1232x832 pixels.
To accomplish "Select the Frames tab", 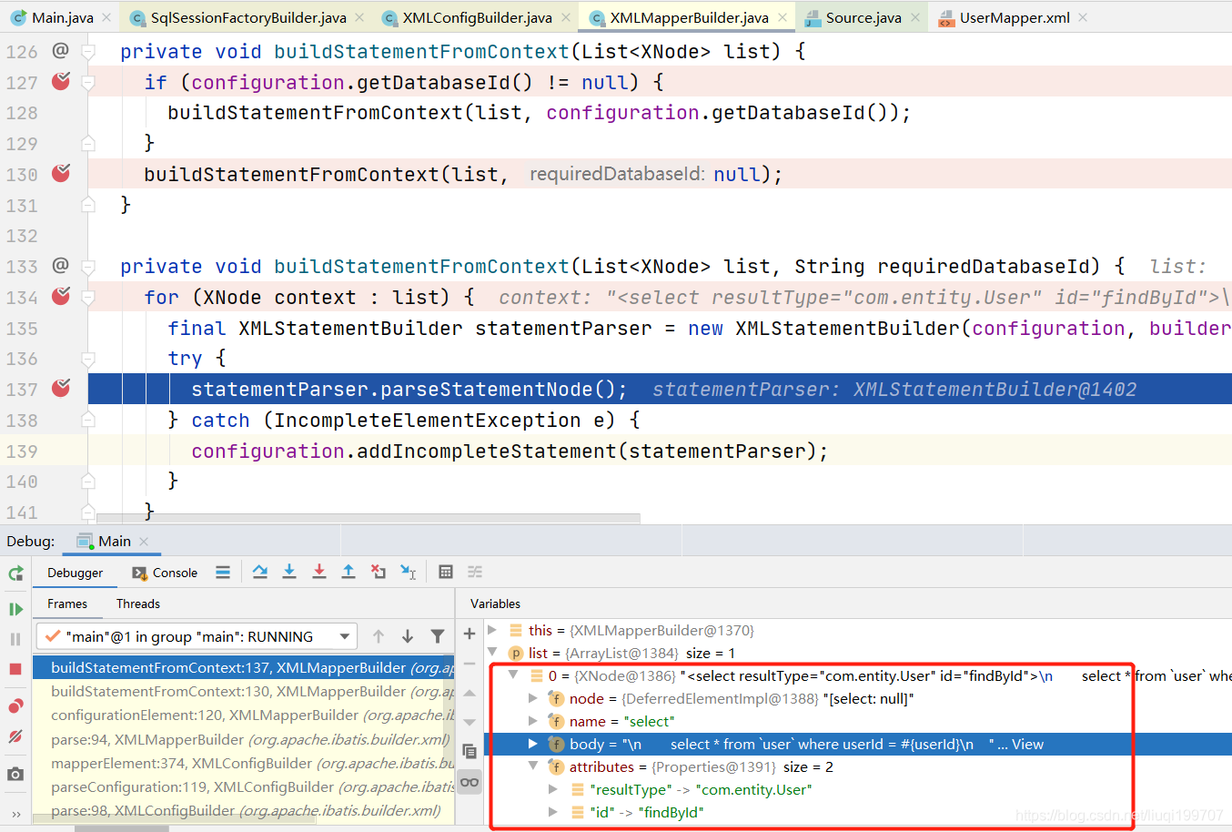I will 67,604.
